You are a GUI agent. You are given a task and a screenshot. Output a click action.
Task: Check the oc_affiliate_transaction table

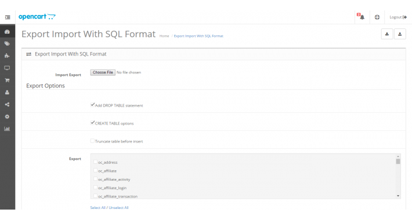[x=95, y=196]
